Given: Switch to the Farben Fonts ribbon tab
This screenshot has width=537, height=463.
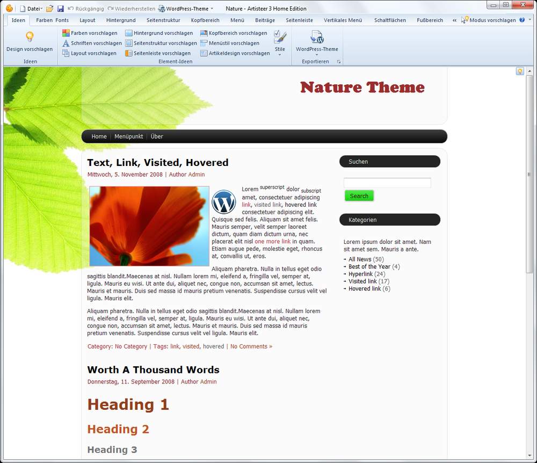Looking at the screenshot, I should 53,20.
